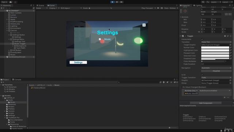Screen dimensions: 234x132
Task: Expand the Apple object in Hierarchy
Action: tap(7, 19)
